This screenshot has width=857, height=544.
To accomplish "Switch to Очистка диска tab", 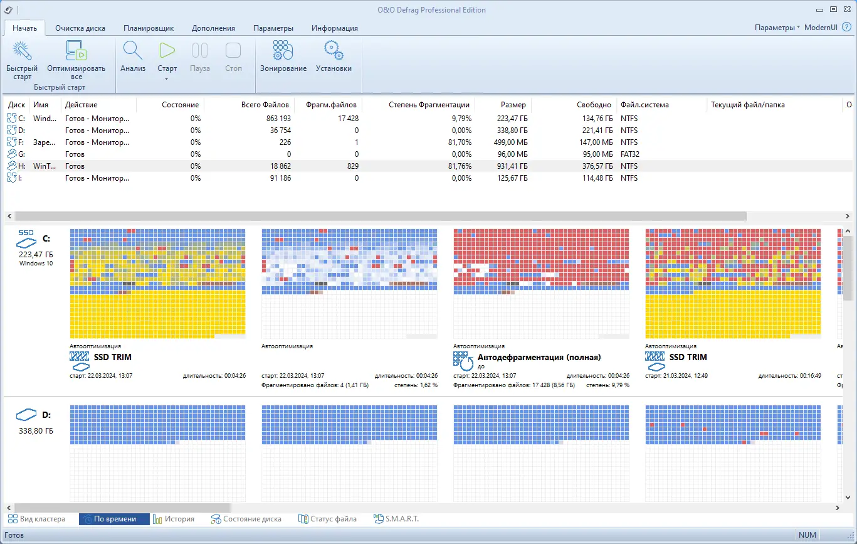I will 80,28.
